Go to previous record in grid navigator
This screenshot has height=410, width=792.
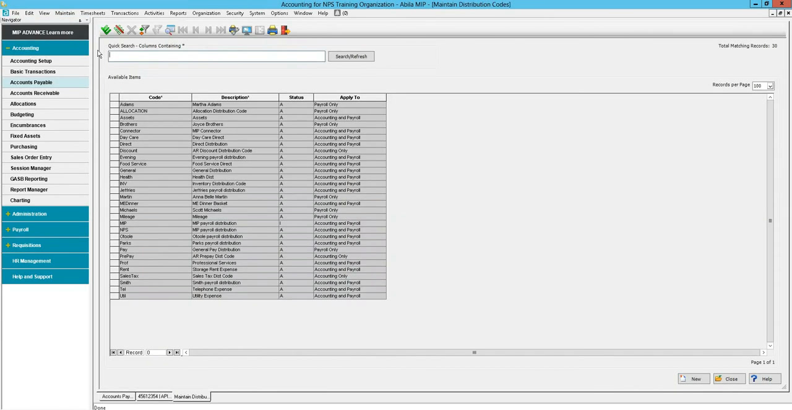120,353
